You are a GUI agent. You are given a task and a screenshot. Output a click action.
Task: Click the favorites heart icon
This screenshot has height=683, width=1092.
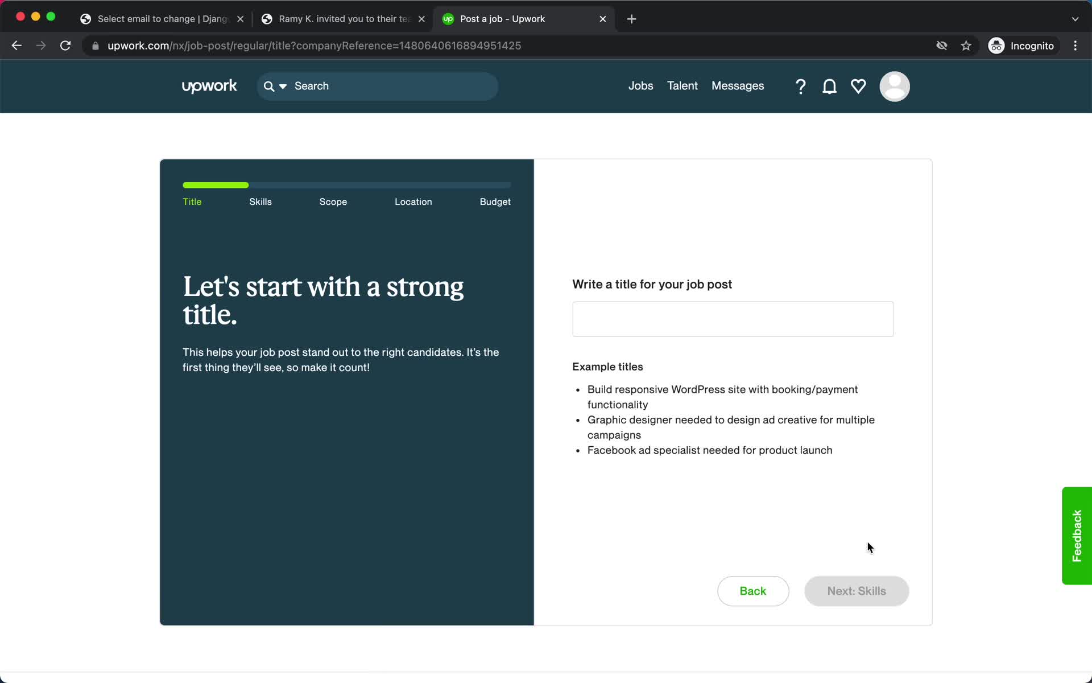pos(858,87)
